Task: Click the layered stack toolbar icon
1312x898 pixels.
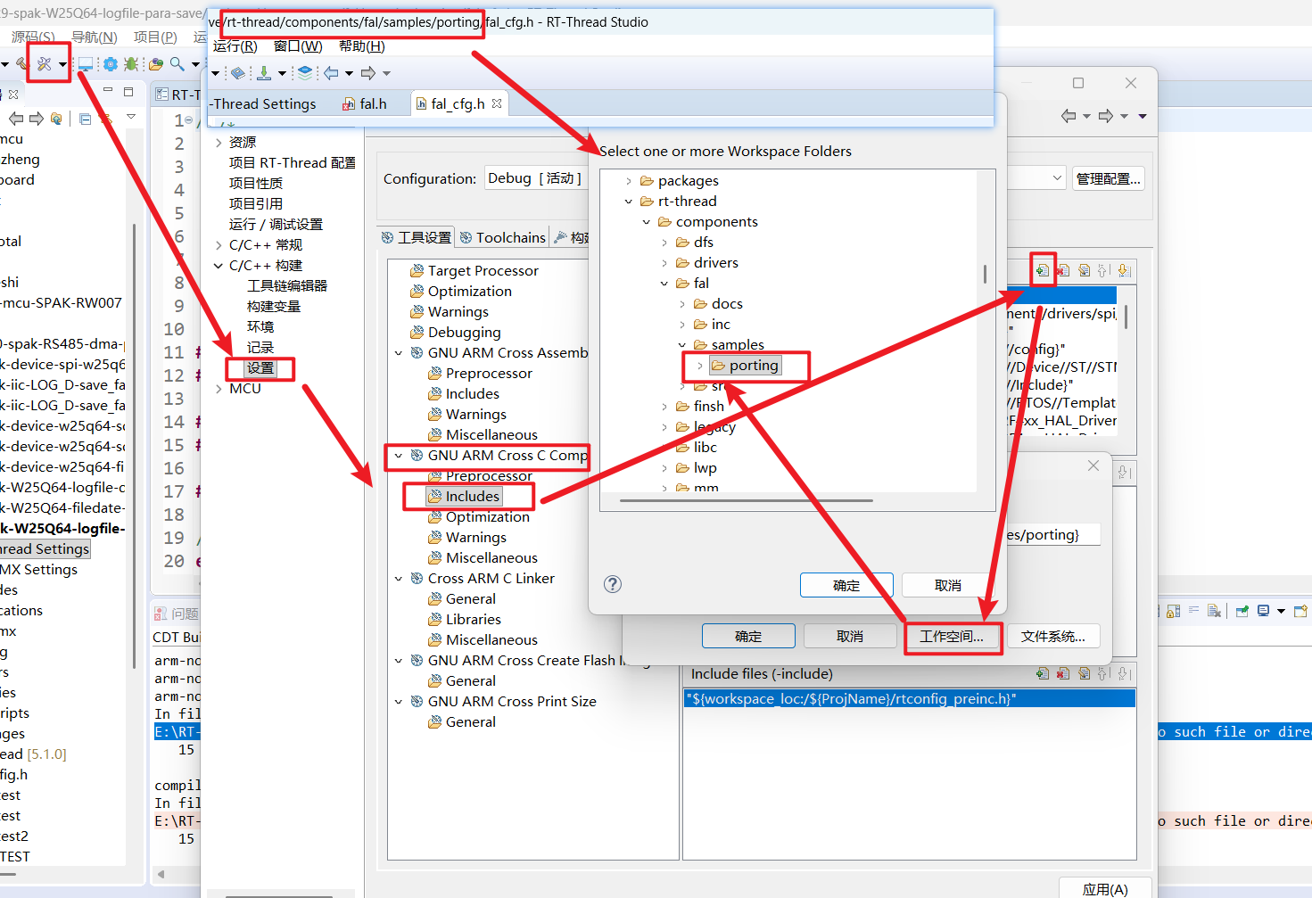Action: pyautogui.click(x=305, y=73)
